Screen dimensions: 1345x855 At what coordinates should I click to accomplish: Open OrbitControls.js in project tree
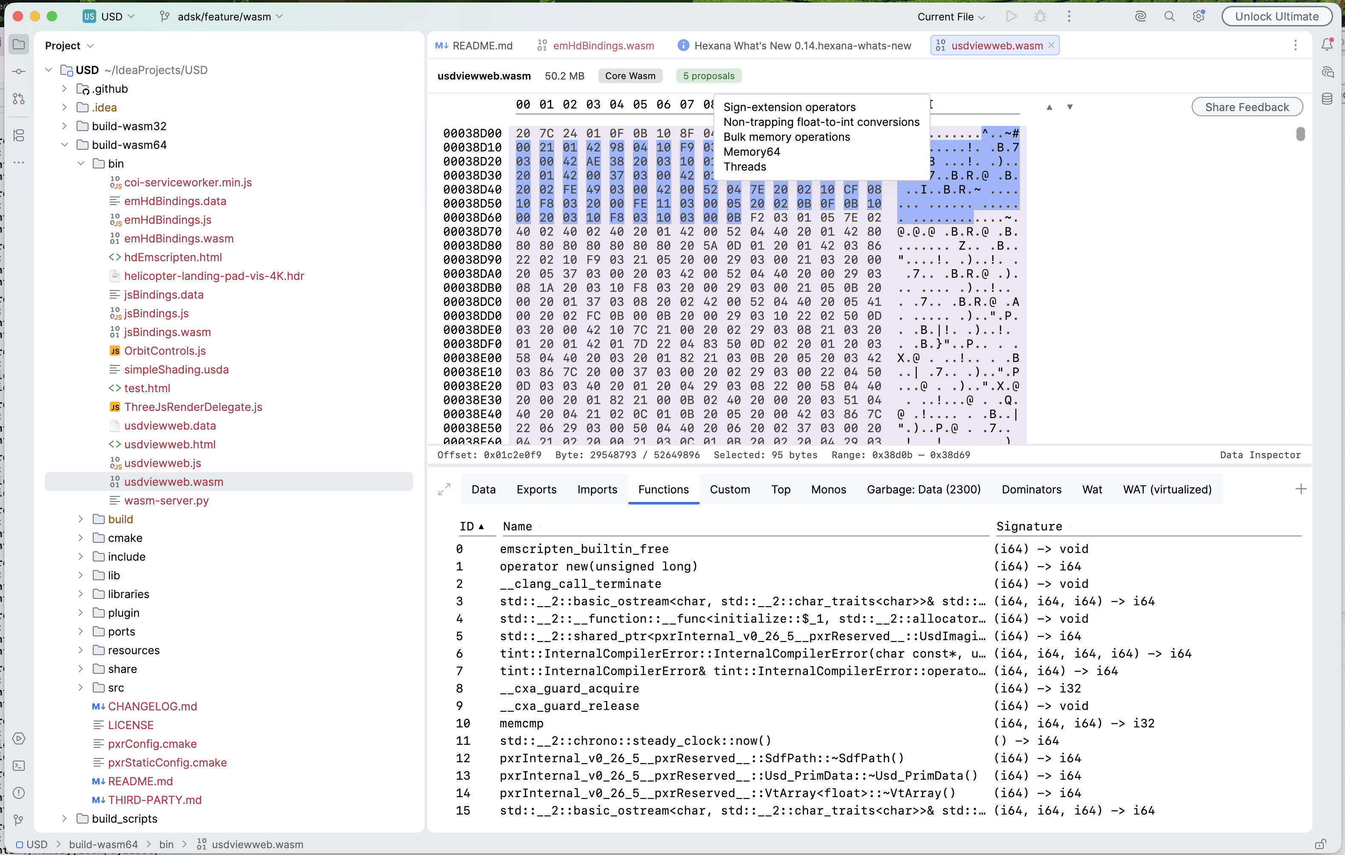pyautogui.click(x=165, y=351)
